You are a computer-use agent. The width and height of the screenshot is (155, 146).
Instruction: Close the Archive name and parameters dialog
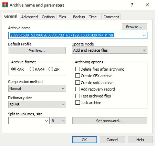[x=147, y=5]
